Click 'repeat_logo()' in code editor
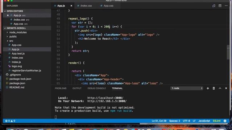 pos(79,19)
